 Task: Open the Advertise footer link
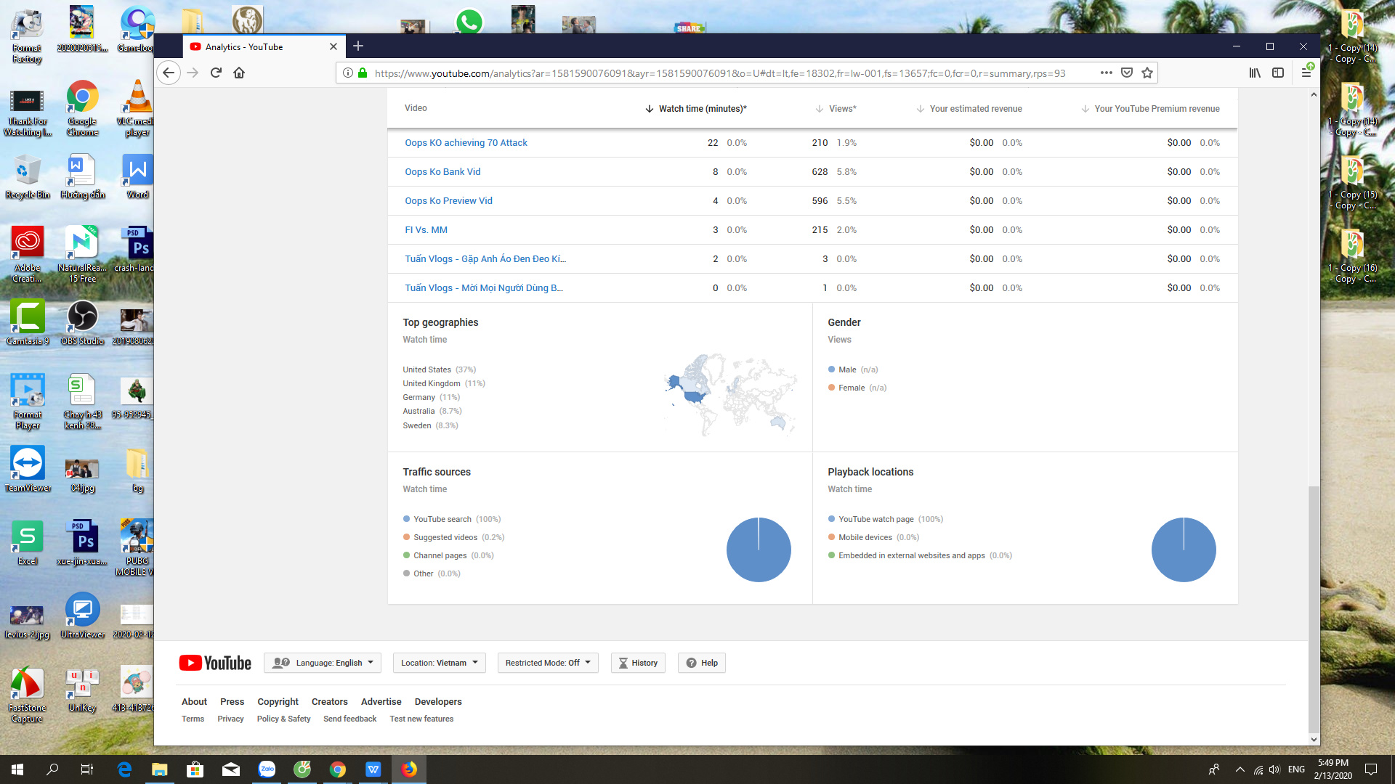coord(381,702)
